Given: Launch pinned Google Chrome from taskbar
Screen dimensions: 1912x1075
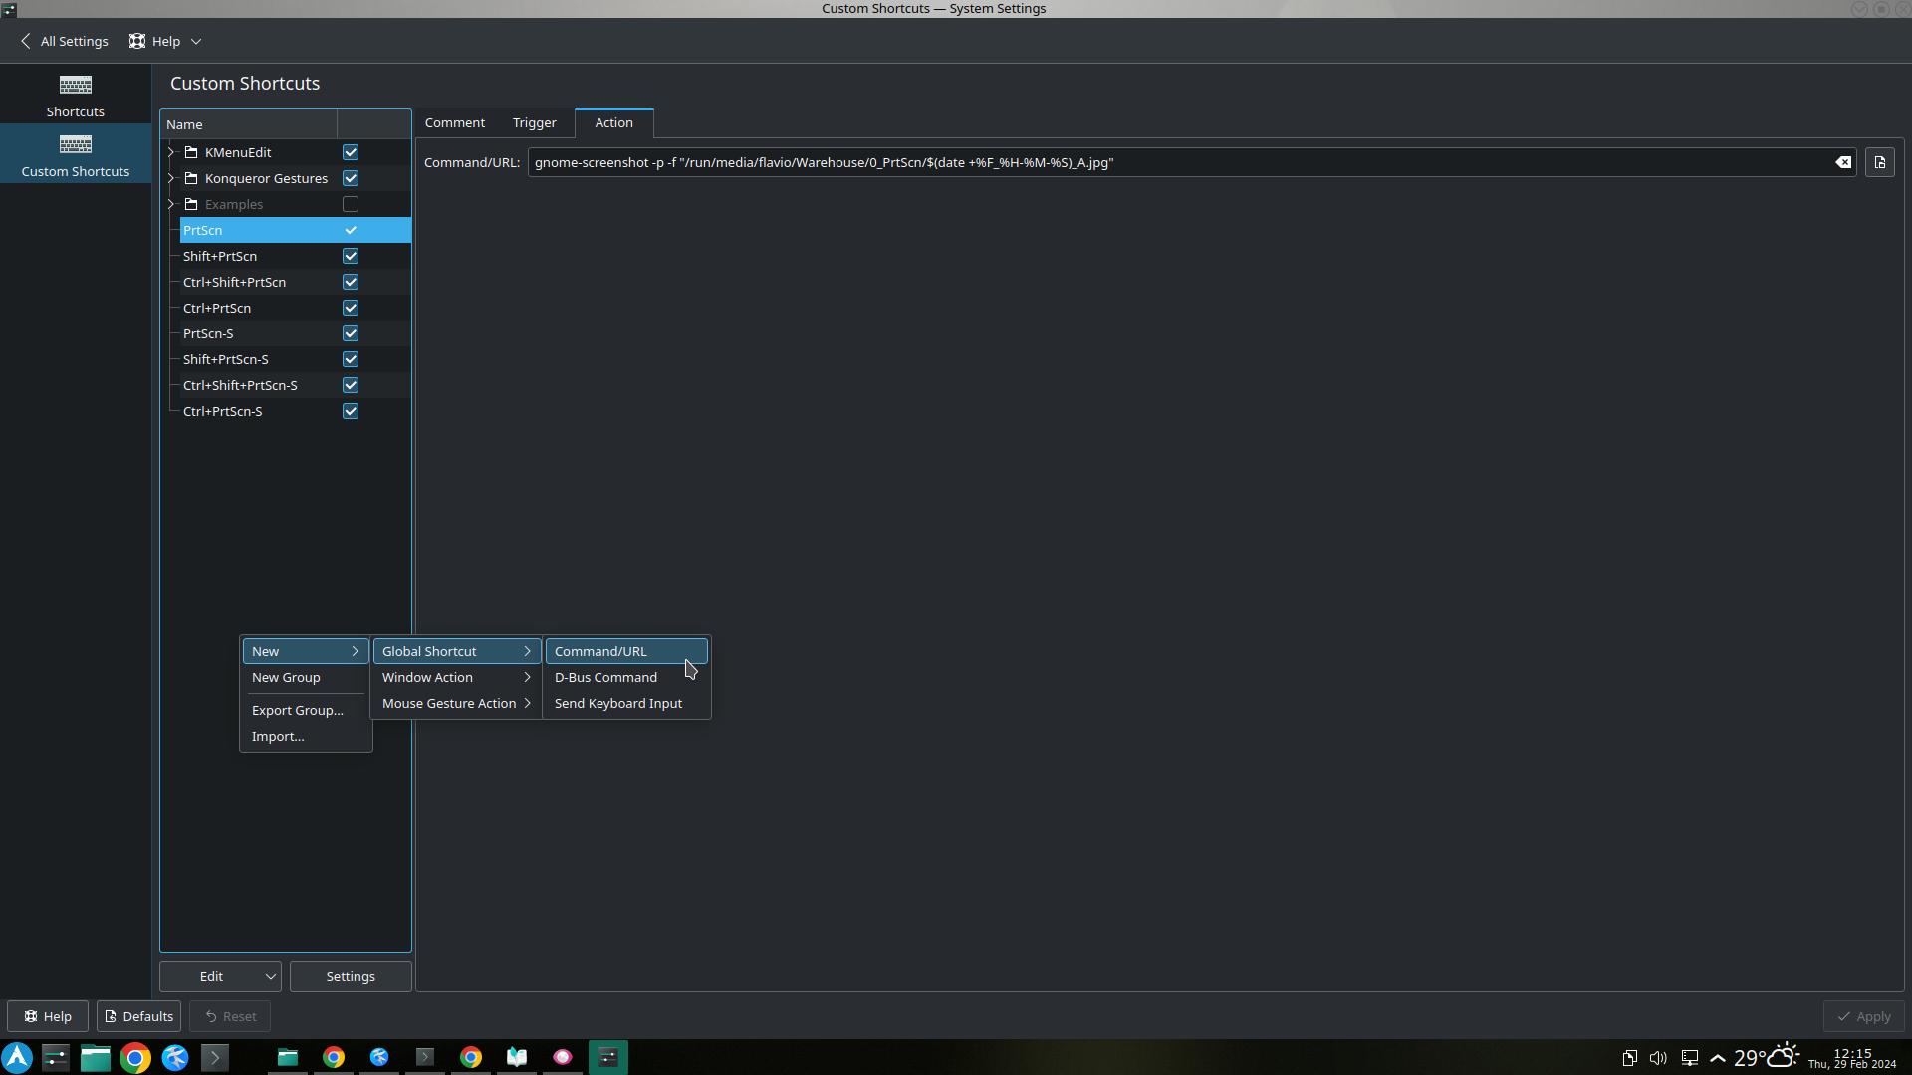Looking at the screenshot, I should click(135, 1057).
